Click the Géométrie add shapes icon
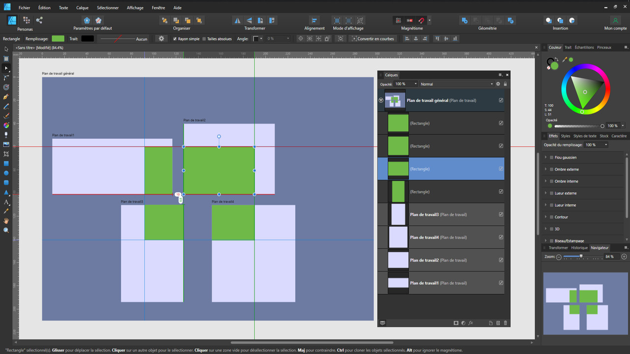This screenshot has height=354, width=630. (464, 20)
